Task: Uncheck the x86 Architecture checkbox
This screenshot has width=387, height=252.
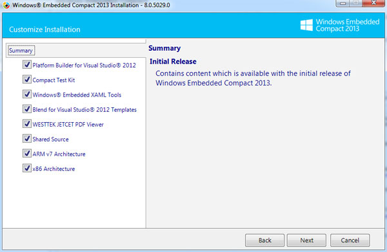Action: point(27,168)
